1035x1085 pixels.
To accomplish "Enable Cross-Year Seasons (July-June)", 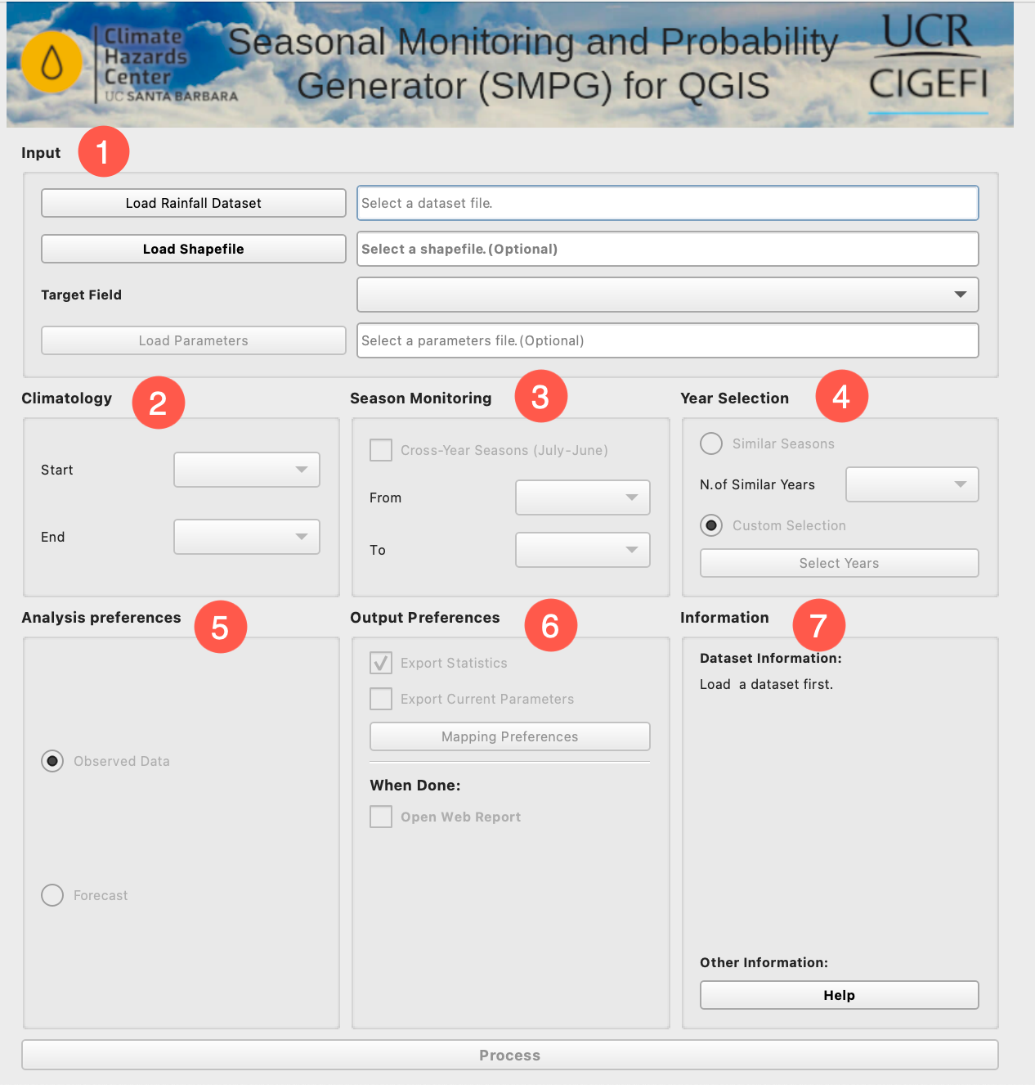I will click(x=381, y=450).
